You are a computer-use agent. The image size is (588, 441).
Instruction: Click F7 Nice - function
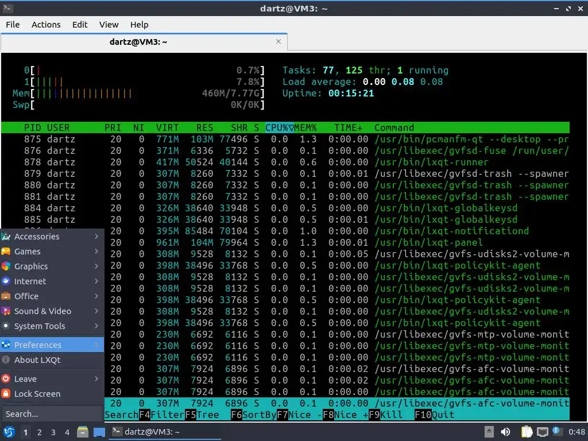tap(300, 415)
